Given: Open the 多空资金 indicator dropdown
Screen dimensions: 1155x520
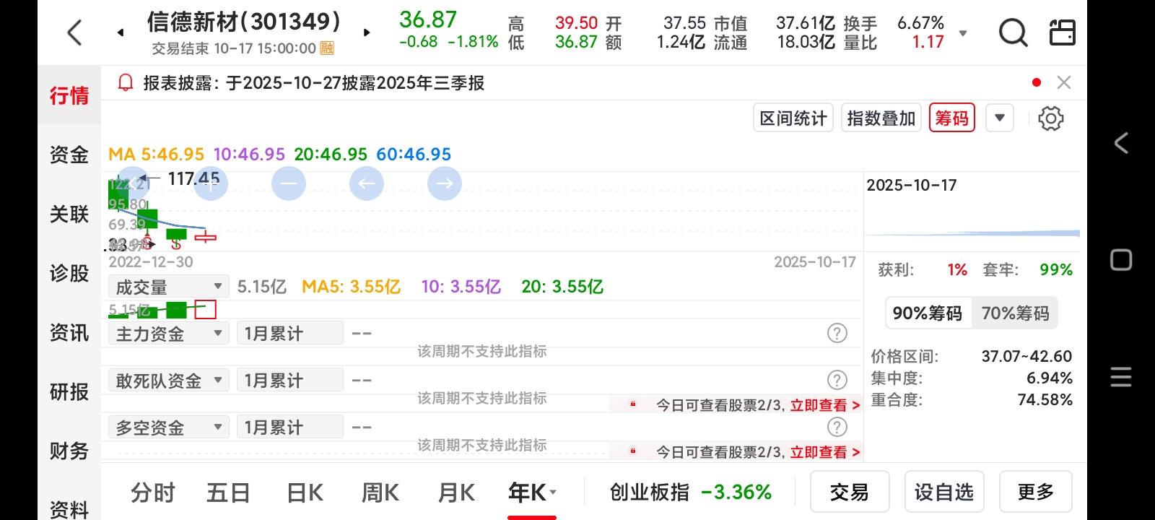Looking at the screenshot, I should 169,428.
